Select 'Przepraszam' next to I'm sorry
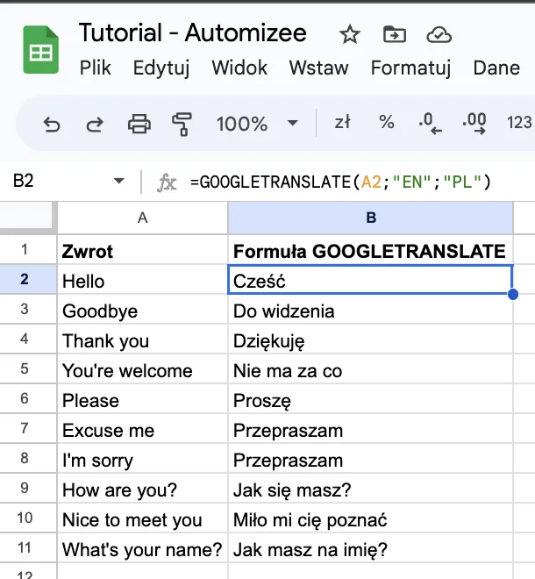This screenshot has height=579, width=535. [371, 459]
